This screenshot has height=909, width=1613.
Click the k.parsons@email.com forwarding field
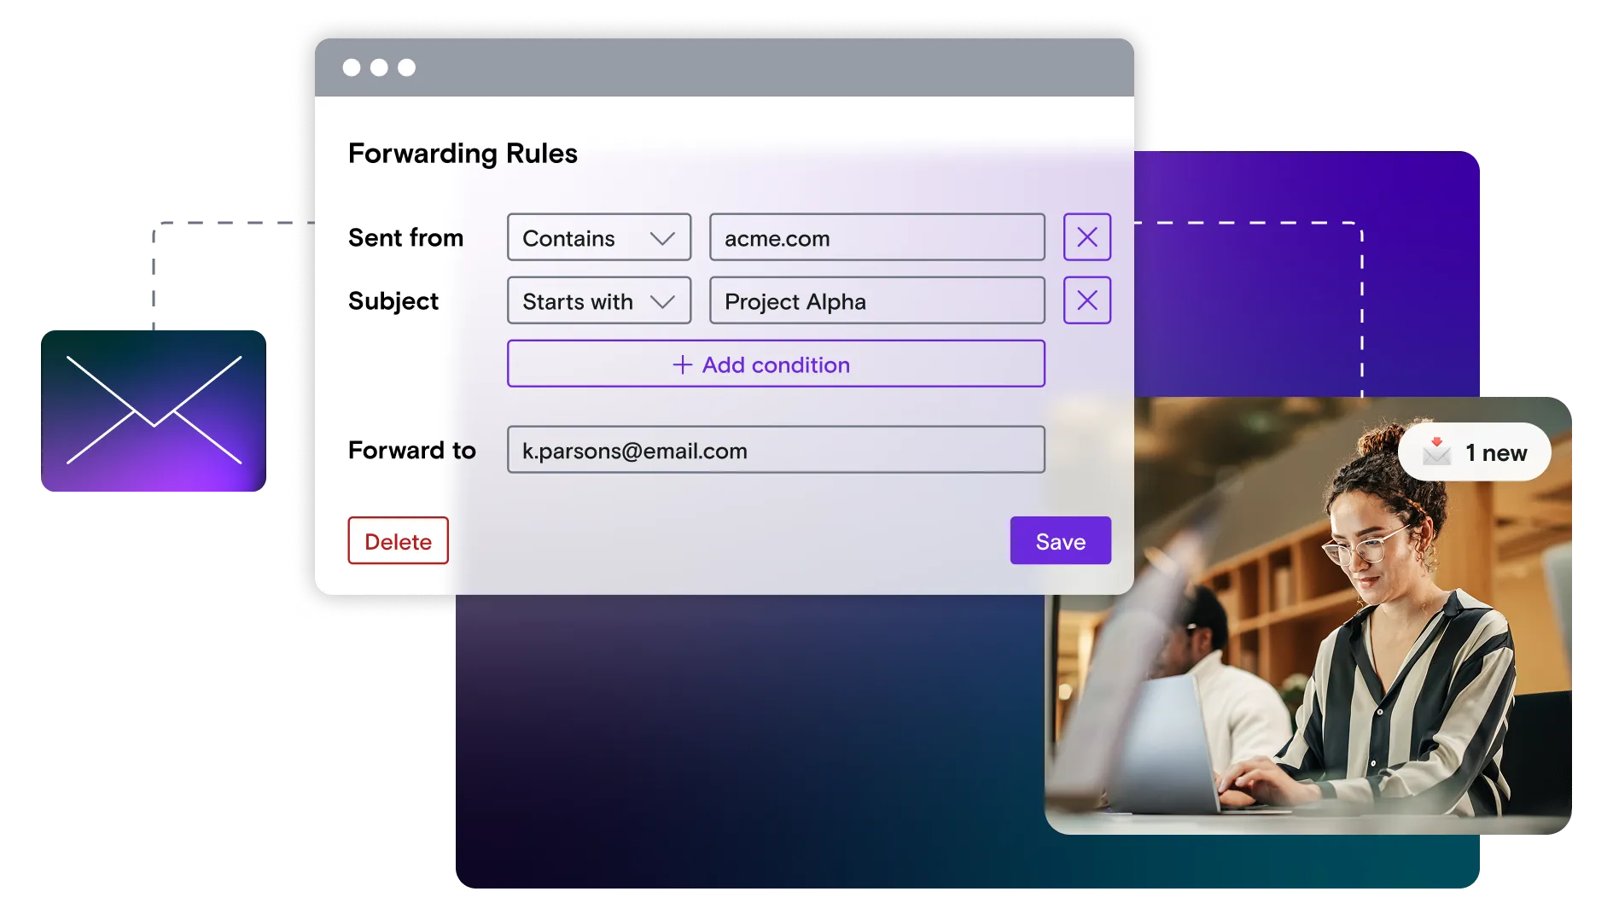775,450
